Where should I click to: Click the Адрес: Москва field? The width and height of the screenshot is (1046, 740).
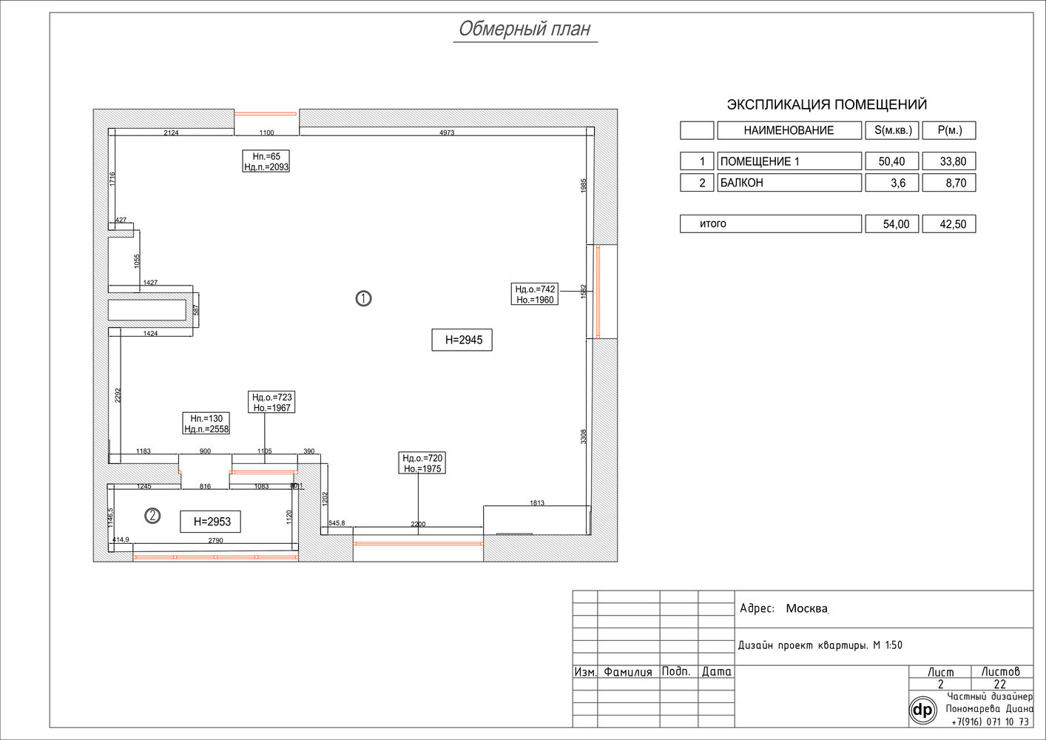pos(784,609)
